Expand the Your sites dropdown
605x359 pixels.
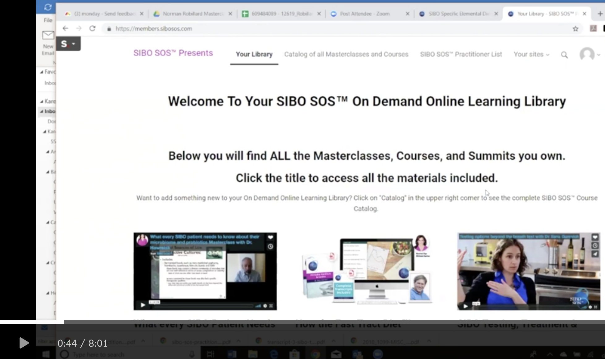(531, 54)
